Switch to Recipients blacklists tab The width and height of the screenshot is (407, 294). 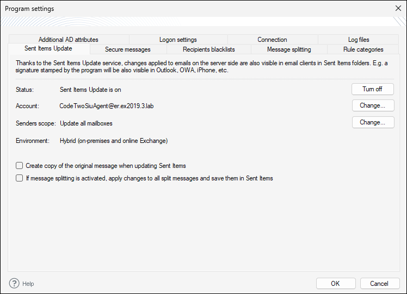pyautogui.click(x=209, y=49)
